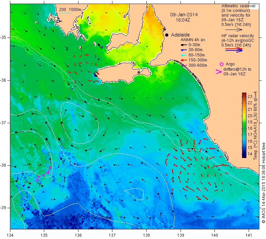This screenshot has width=266, height=239.
Task: Click the longitude axis label '141'
Action: 249,235
